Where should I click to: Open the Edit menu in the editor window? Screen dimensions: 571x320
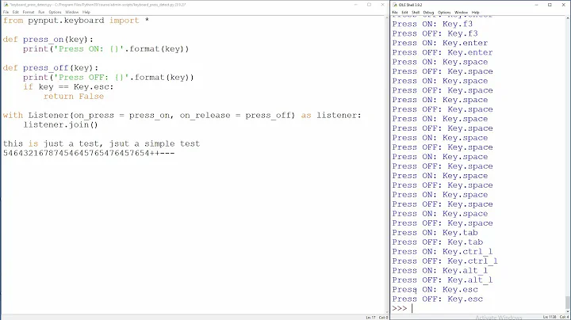coord(16,12)
